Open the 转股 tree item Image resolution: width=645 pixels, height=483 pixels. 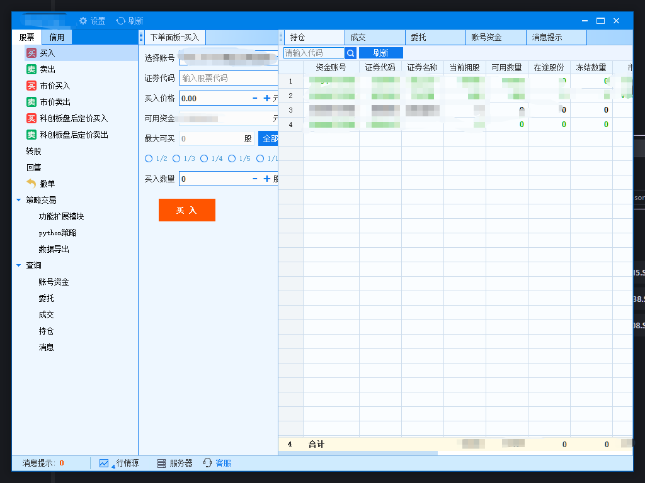34,151
